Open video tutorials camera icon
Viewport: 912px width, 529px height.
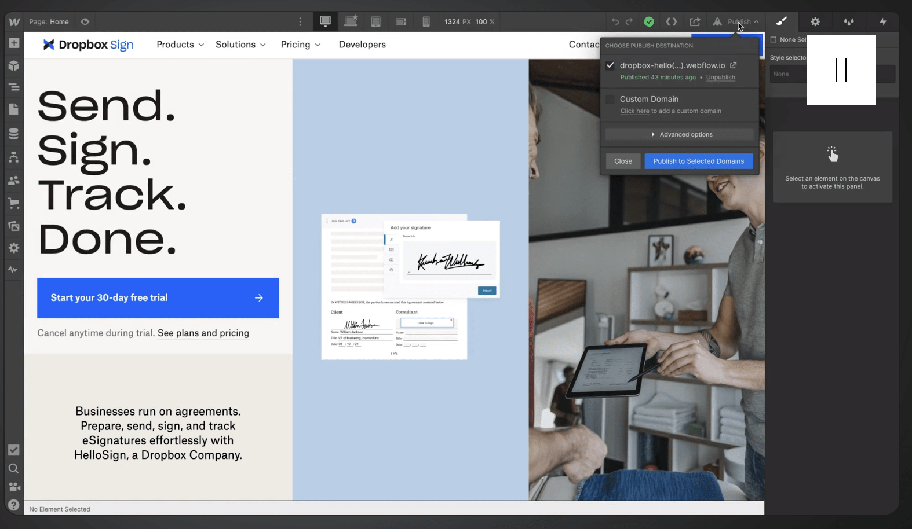[x=14, y=487]
